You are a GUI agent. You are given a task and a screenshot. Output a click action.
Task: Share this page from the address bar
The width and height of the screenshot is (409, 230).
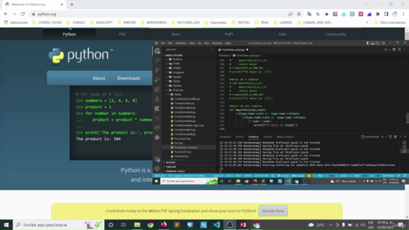290,14
